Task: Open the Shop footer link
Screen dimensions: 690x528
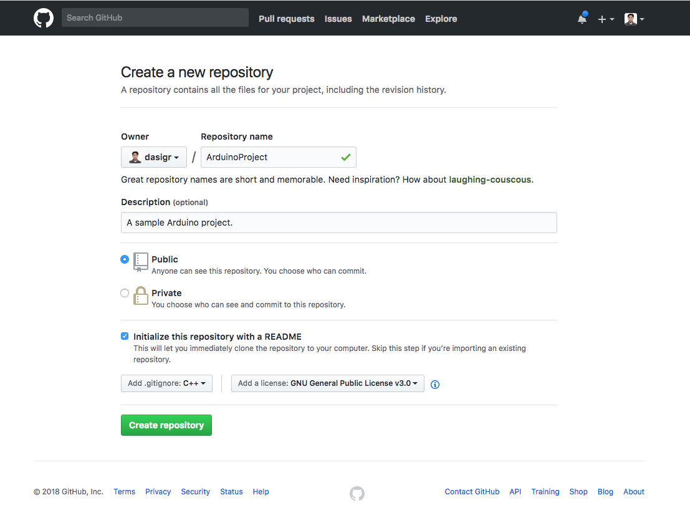Action: pos(578,491)
